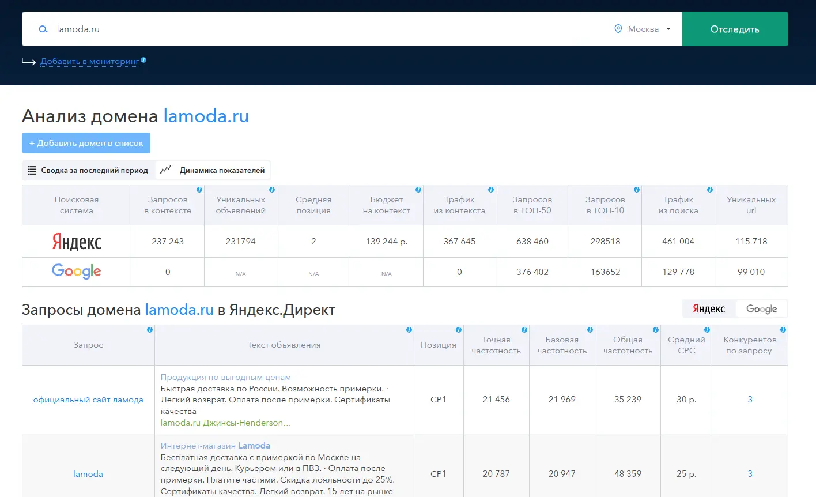Select Яндекс in the queries engine switcher
The height and width of the screenshot is (497, 816).
coord(709,309)
